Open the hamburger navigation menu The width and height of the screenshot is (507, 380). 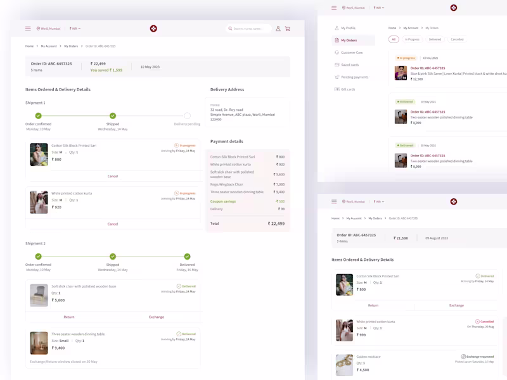click(27, 28)
